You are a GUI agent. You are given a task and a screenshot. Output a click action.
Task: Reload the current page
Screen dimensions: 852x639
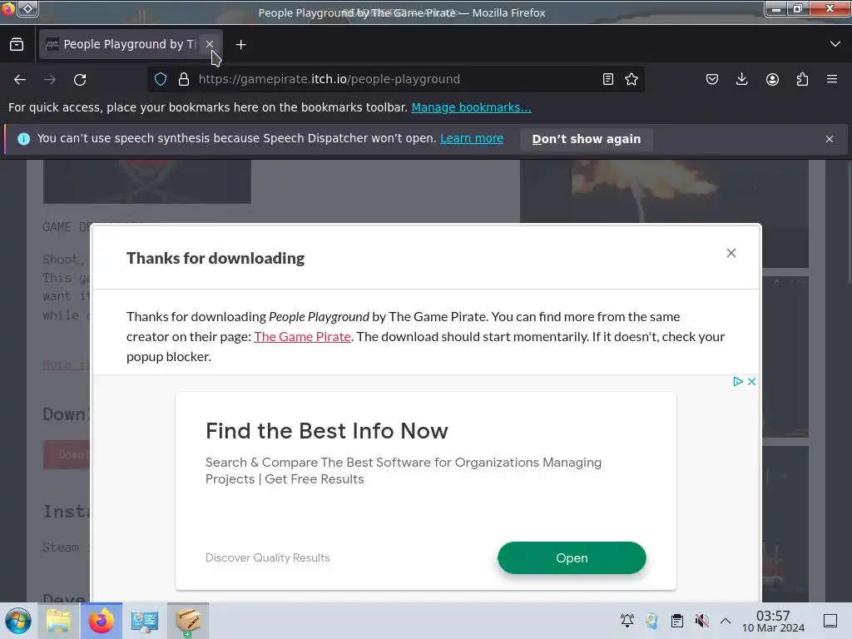point(80,79)
